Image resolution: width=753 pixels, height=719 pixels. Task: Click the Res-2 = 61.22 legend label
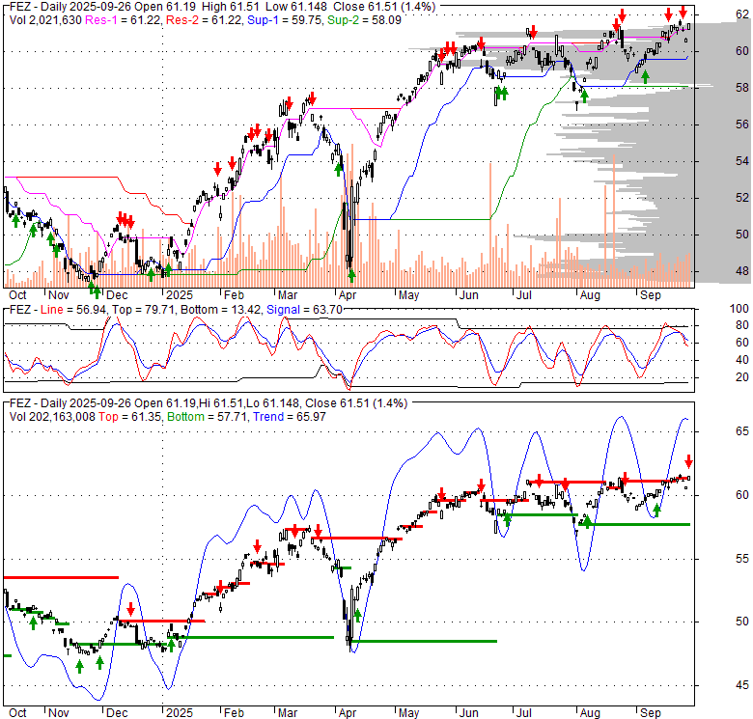pyautogui.click(x=204, y=20)
